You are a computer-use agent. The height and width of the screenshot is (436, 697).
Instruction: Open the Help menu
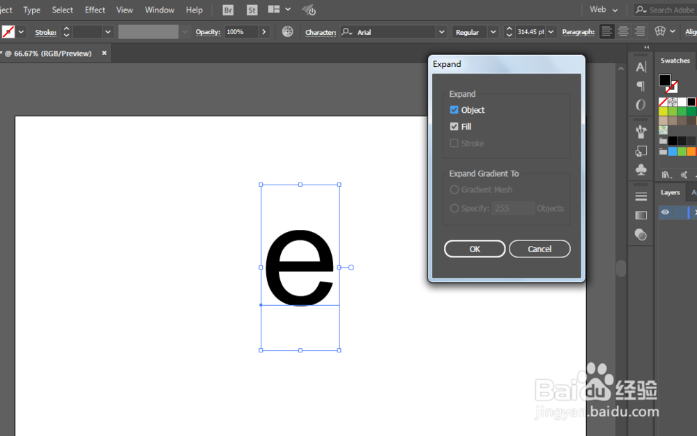point(194,10)
